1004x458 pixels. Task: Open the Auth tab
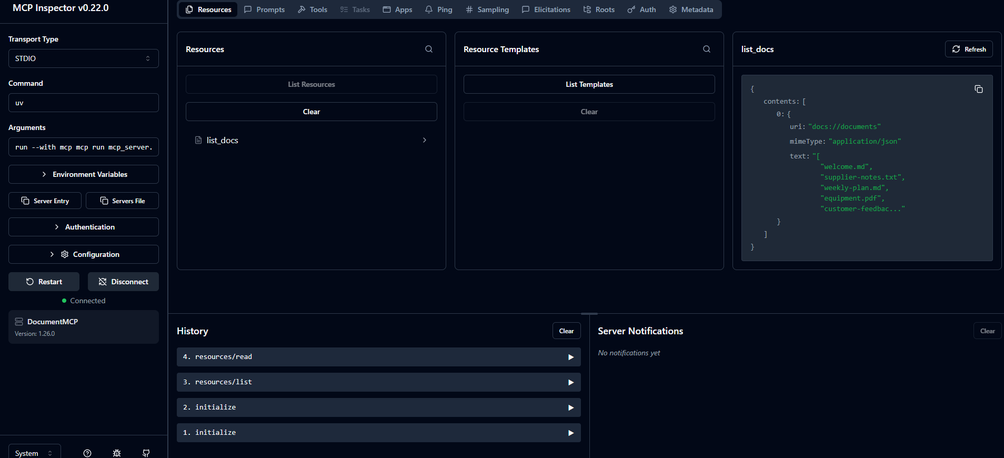(x=641, y=9)
